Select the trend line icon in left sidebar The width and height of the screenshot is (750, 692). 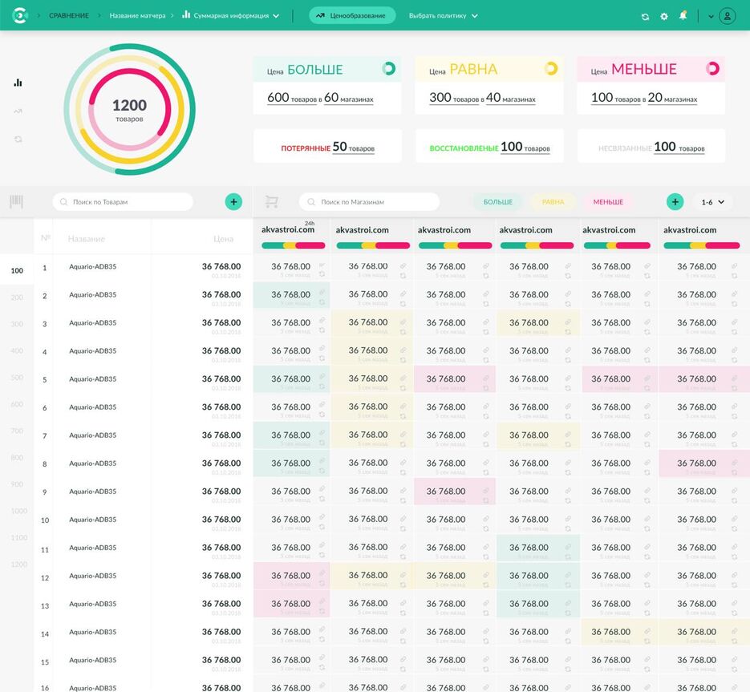tap(18, 111)
